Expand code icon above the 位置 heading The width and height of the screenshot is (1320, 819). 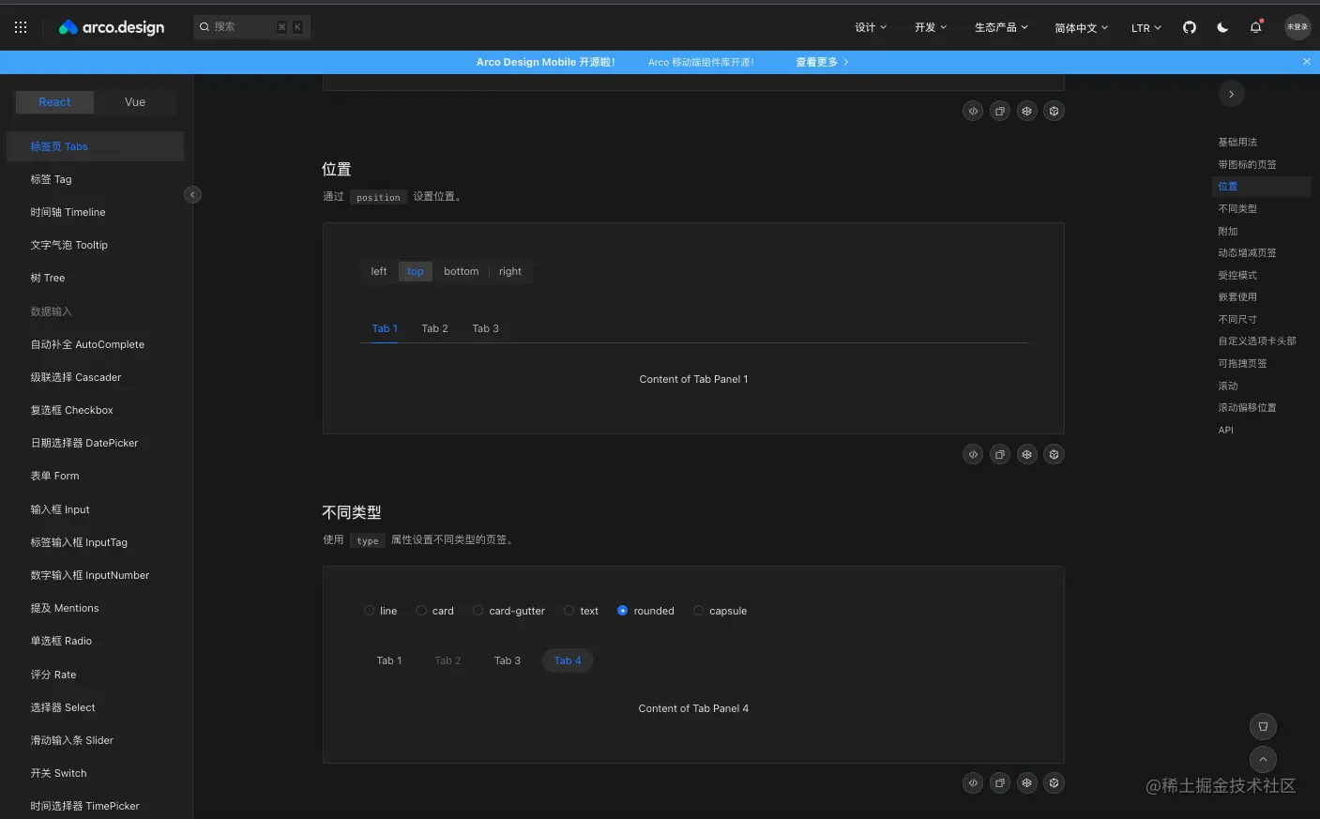tap(974, 112)
